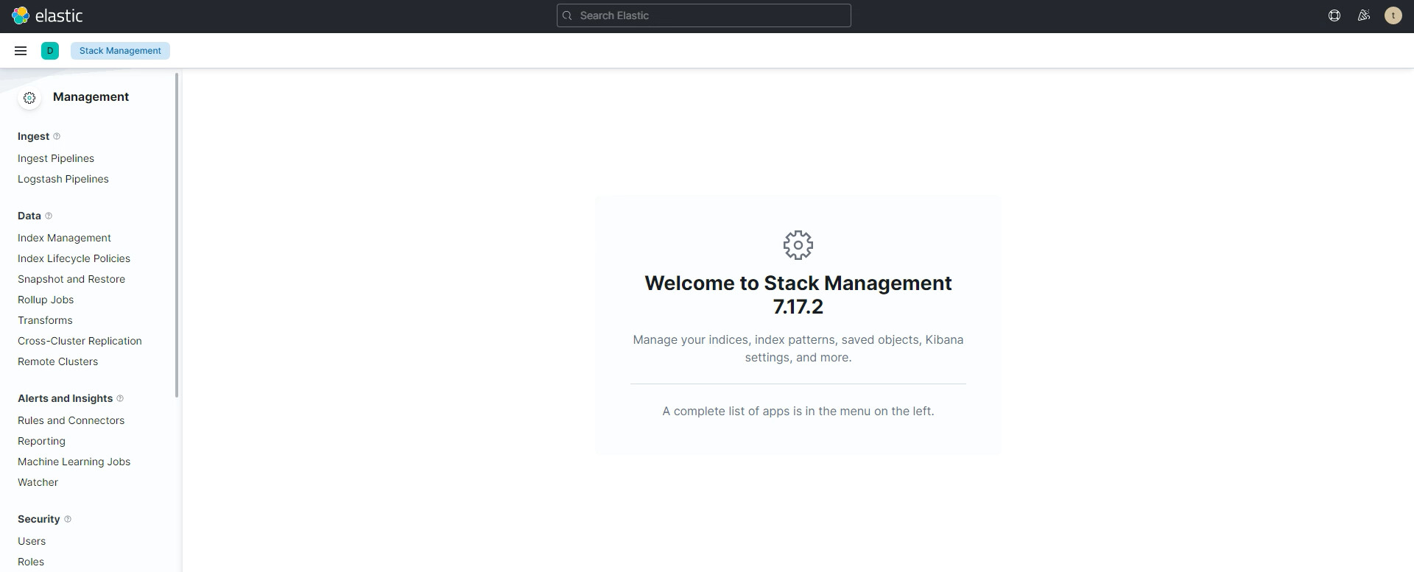This screenshot has height=572, width=1414.
Task: Click the Alerts and Insights heading
Action: (65, 398)
